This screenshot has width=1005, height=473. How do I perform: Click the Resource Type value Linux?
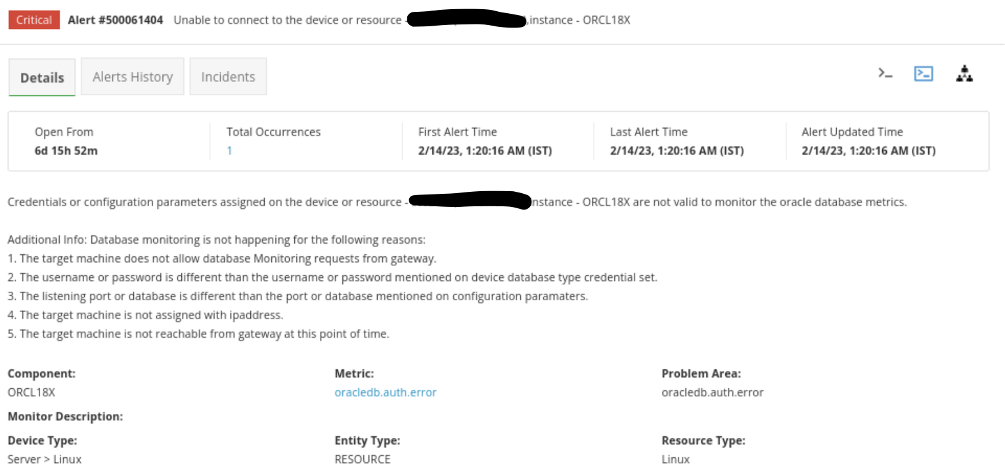(676, 459)
